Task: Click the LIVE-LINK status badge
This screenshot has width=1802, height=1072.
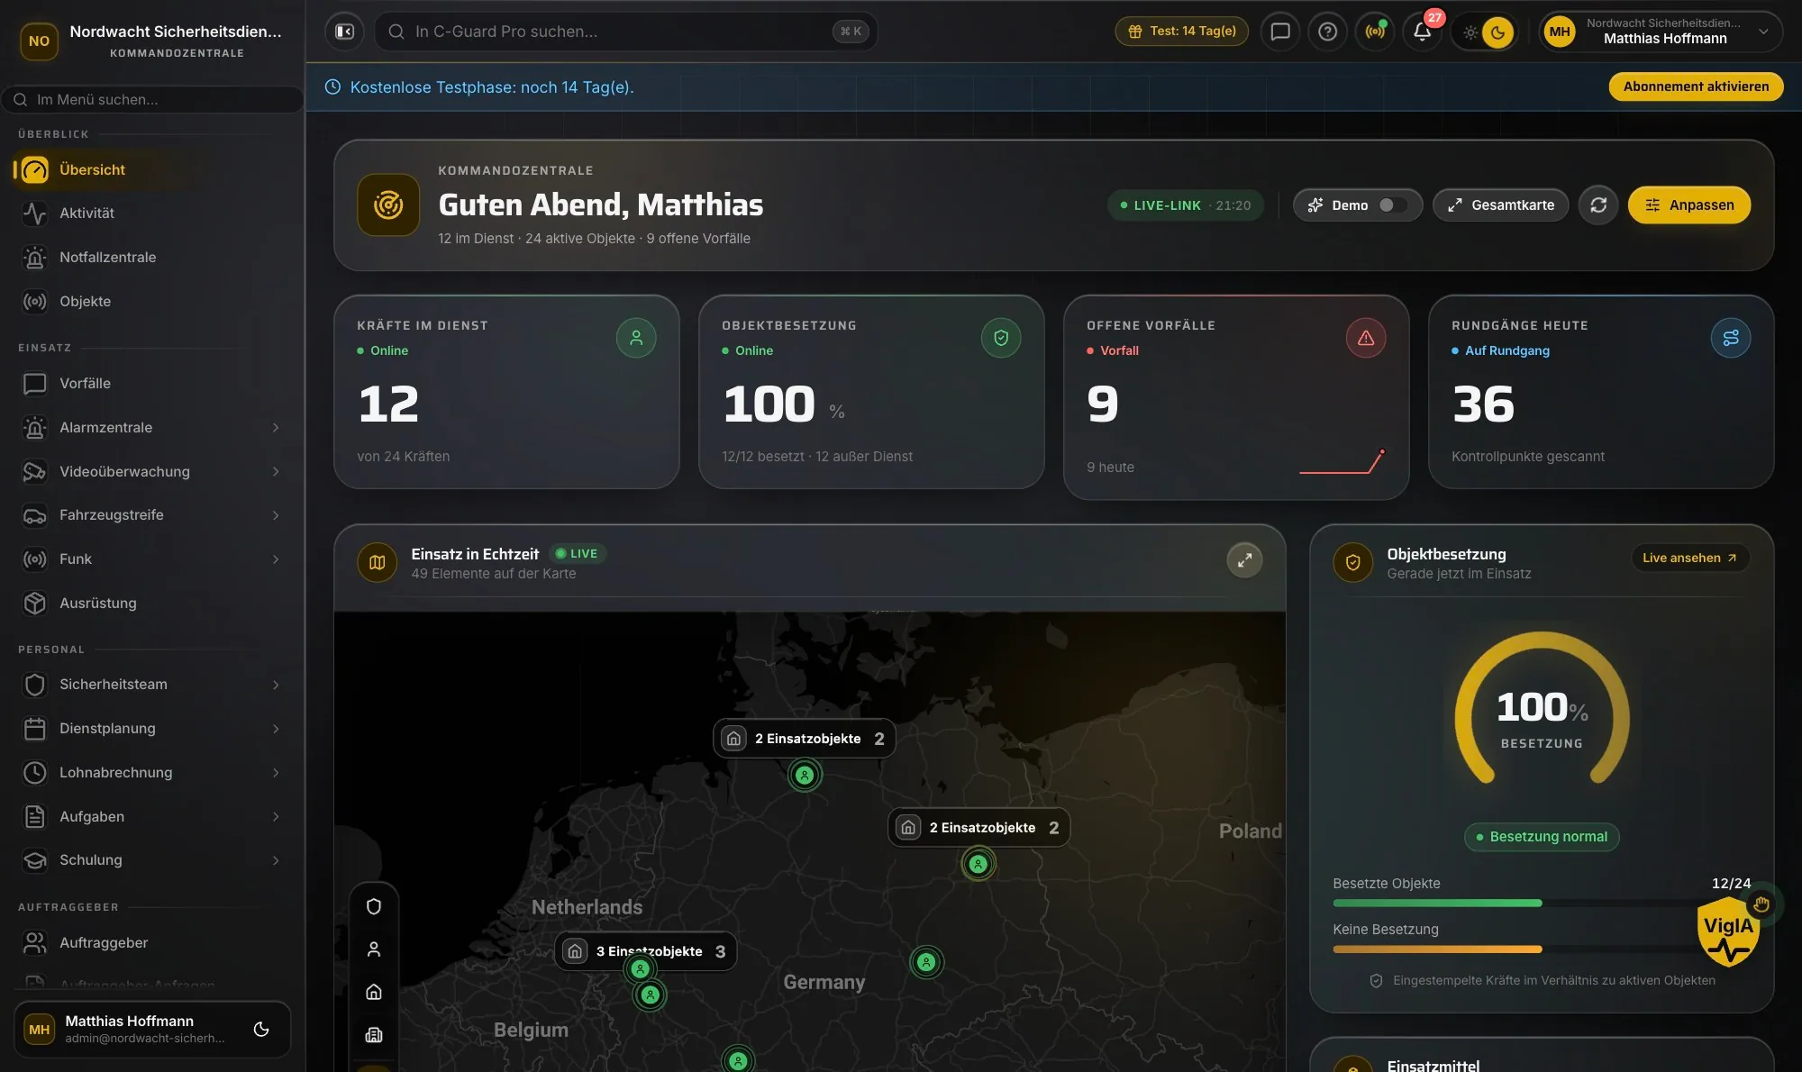Action: tap(1186, 205)
